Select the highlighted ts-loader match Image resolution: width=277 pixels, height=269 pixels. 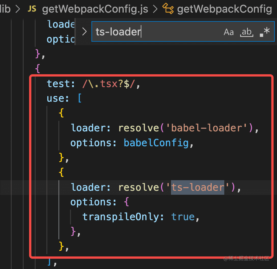click(x=197, y=187)
